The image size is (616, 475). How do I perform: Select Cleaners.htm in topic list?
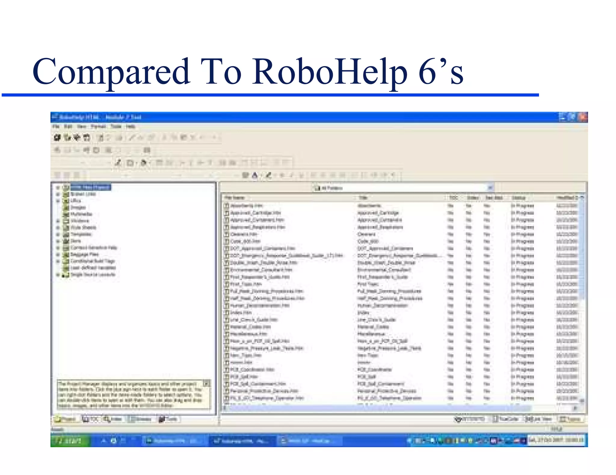click(244, 234)
